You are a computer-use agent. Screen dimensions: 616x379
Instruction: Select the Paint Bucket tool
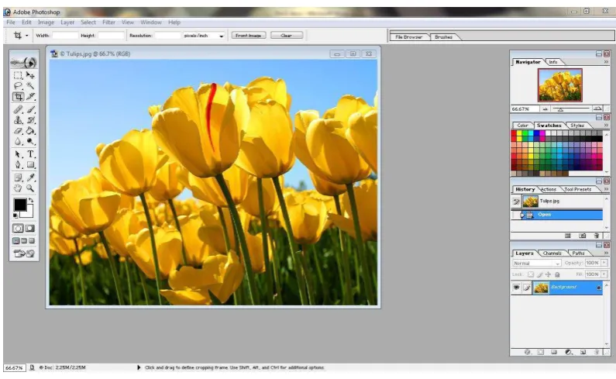pos(30,130)
